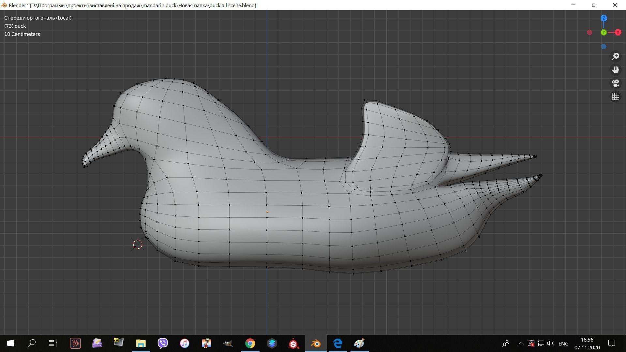This screenshot has height=352, width=626.
Task: Open Microsoft Edge from the taskbar
Action: [x=337, y=343]
